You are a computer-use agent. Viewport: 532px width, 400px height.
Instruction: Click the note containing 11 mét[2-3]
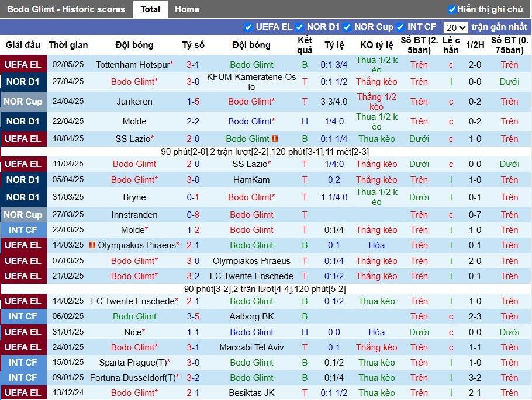[x=265, y=151]
